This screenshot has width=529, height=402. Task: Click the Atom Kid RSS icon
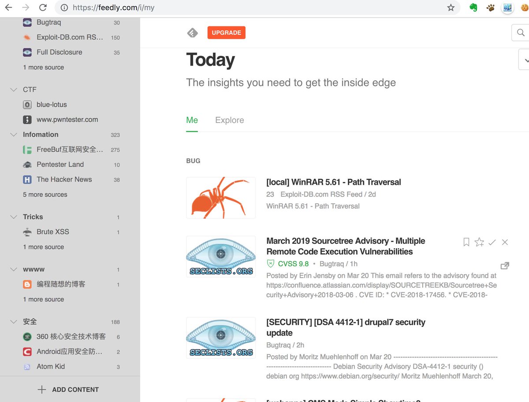pos(27,367)
